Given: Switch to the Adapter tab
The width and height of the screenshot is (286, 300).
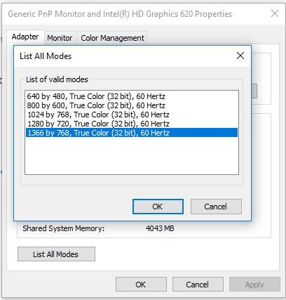Looking at the screenshot, I should (25, 37).
